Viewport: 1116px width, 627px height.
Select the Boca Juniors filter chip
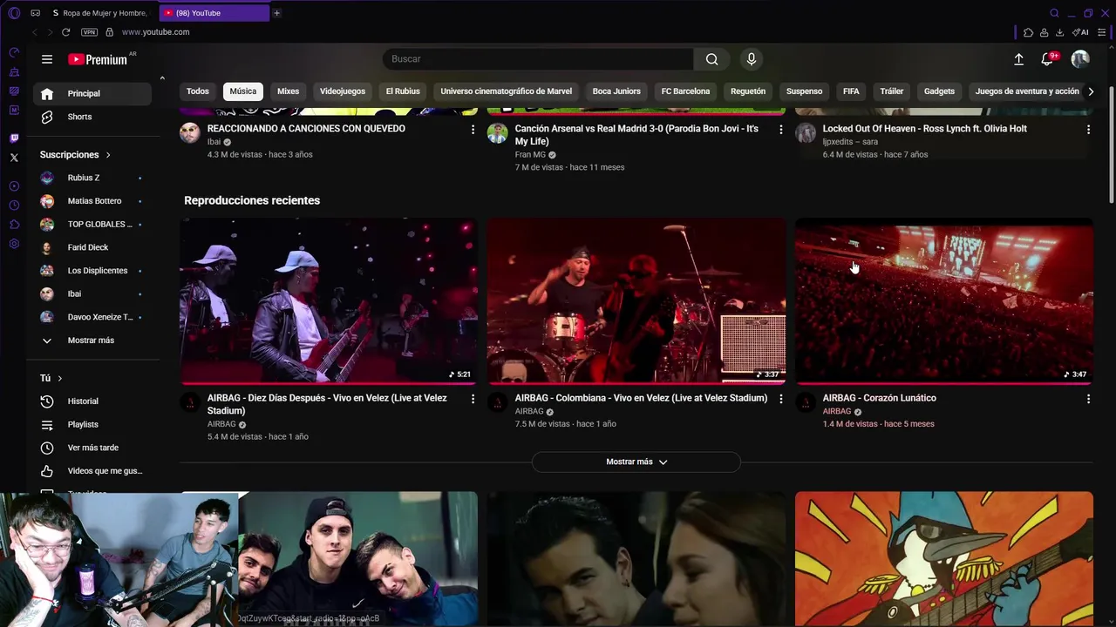pyautogui.click(x=616, y=91)
